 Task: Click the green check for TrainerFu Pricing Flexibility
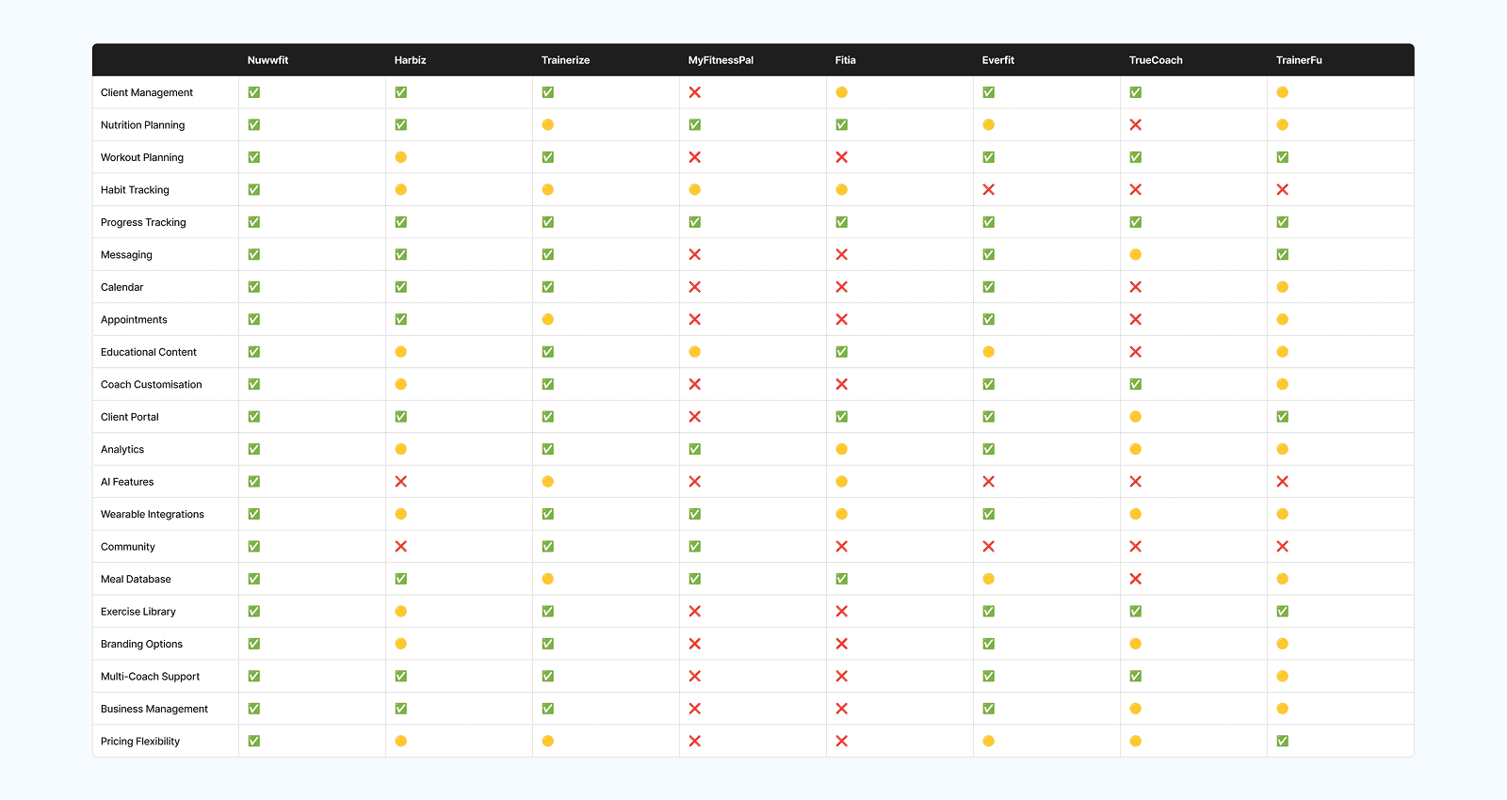coord(1282,742)
